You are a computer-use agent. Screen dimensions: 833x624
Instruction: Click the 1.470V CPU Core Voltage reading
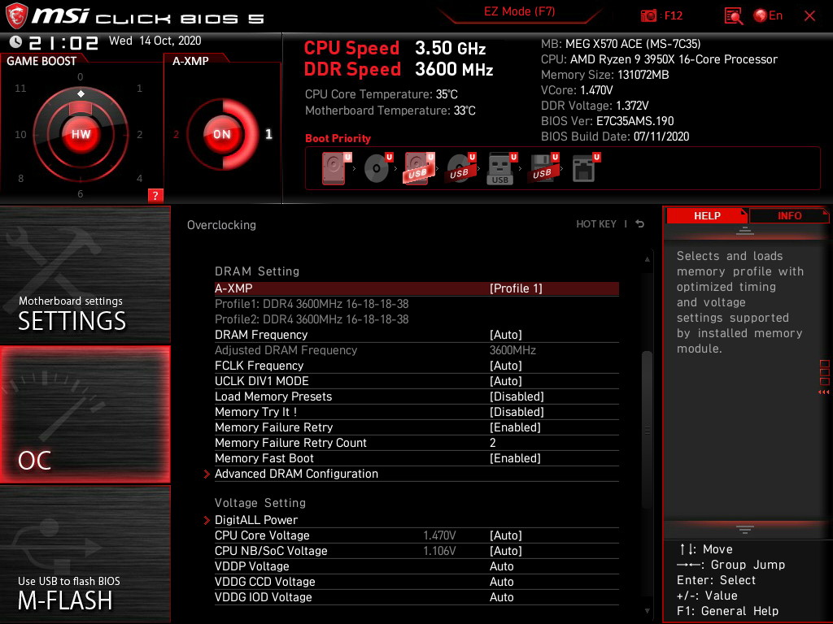click(x=439, y=535)
